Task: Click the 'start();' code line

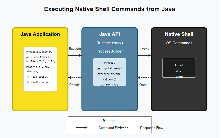Action: pyautogui.click(x=32, y=71)
